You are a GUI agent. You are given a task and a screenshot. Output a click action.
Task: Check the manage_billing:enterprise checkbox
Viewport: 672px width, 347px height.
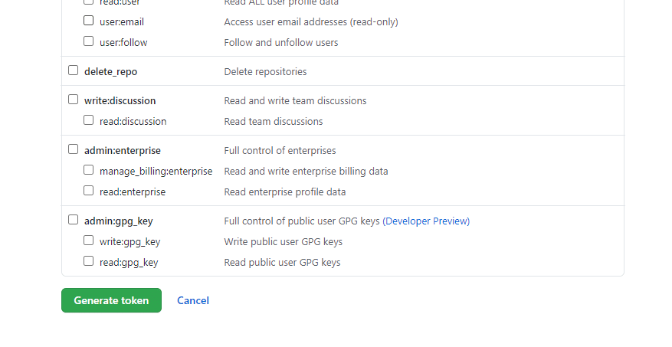point(89,170)
